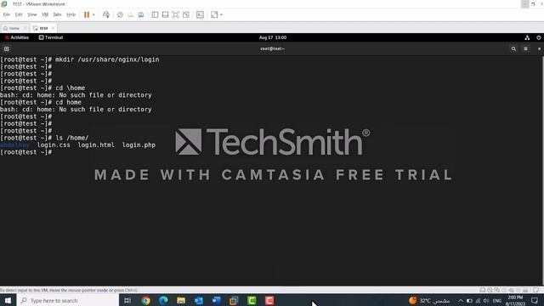Open the Edit menu

pyautogui.click(x=19, y=14)
